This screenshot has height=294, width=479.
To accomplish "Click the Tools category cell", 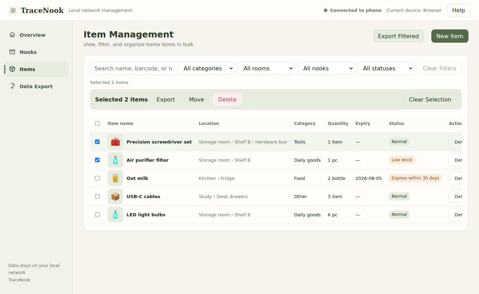I will pyautogui.click(x=299, y=142).
